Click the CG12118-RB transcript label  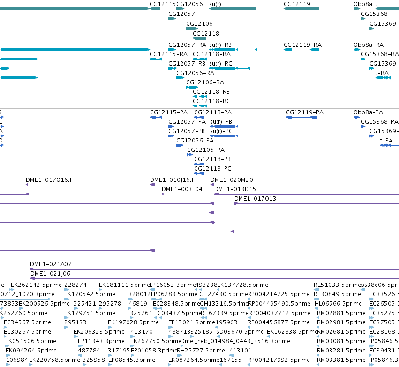coord(211,91)
